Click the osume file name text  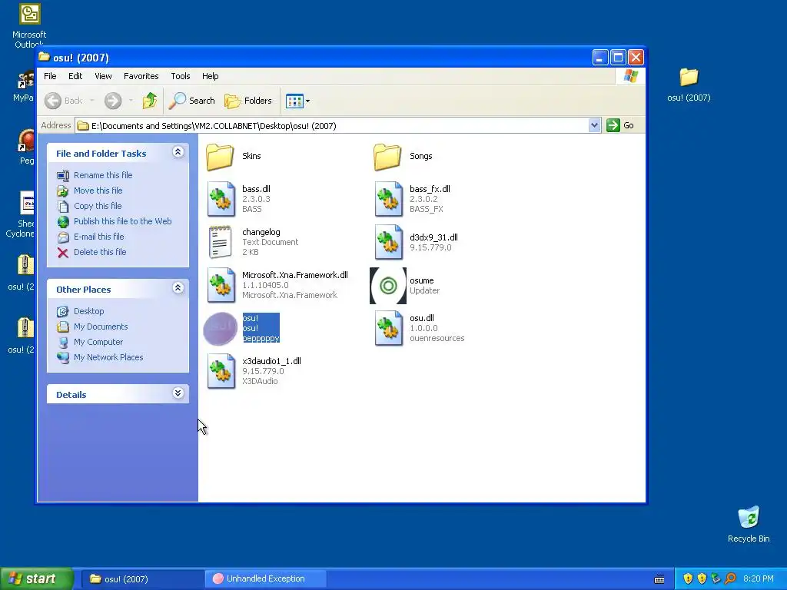tap(422, 281)
